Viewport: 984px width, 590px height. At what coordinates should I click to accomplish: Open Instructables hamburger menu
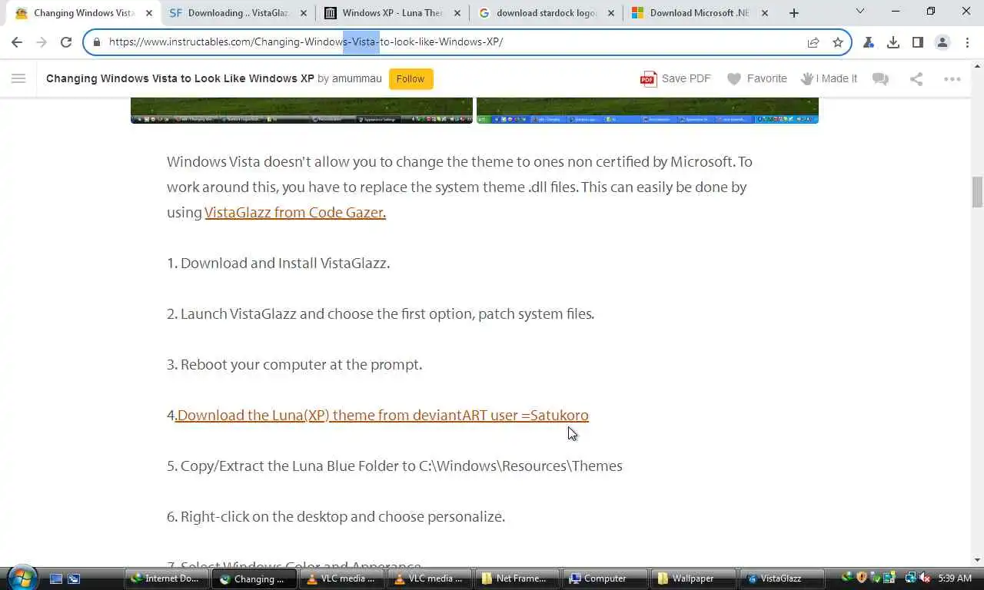(x=18, y=78)
